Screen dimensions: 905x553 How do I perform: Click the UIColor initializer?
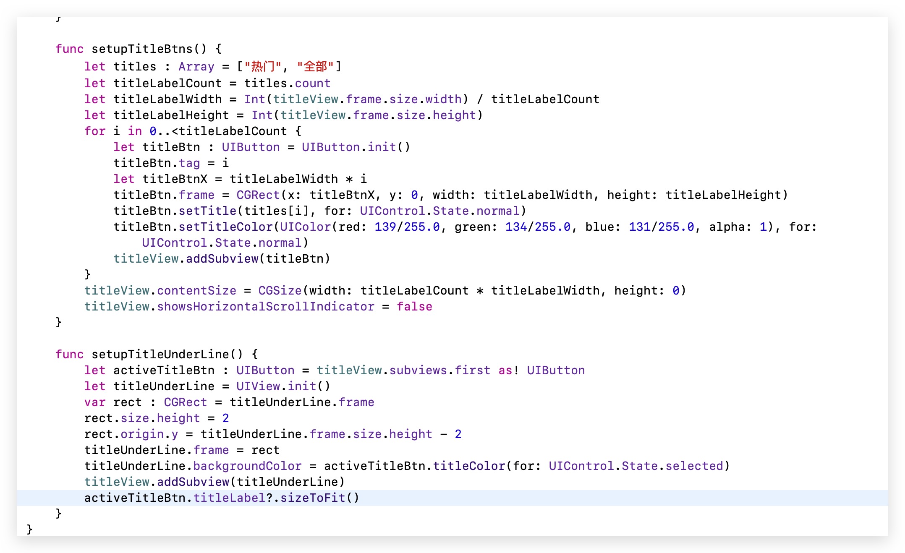305,227
